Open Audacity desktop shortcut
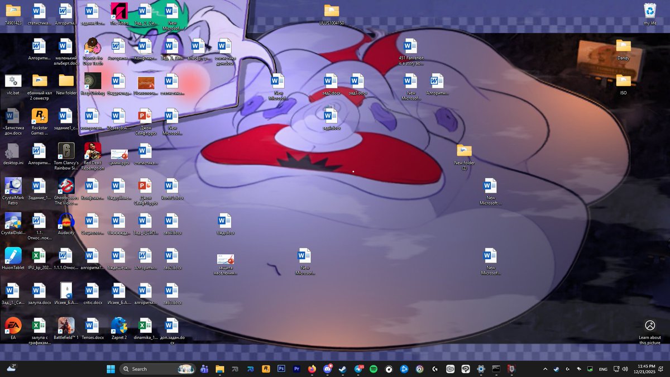The image size is (670, 377). [x=66, y=224]
